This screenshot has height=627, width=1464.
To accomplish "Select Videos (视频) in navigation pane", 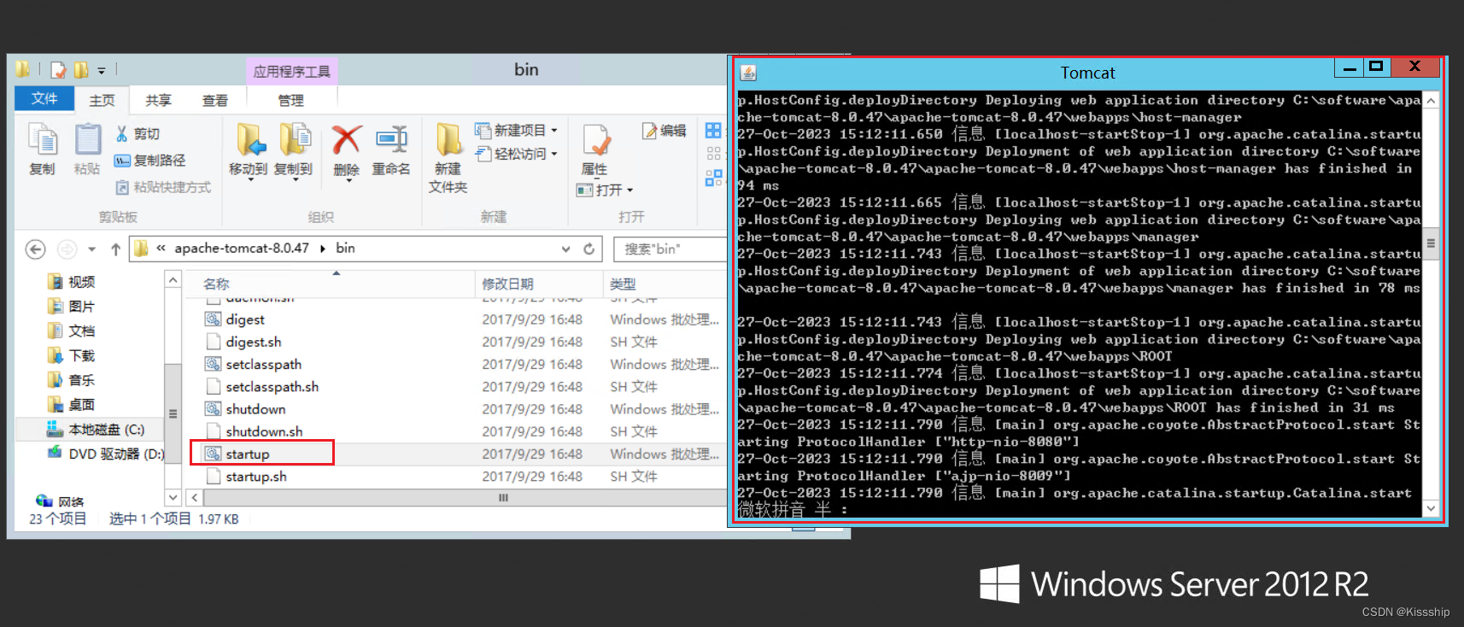I will [x=72, y=282].
